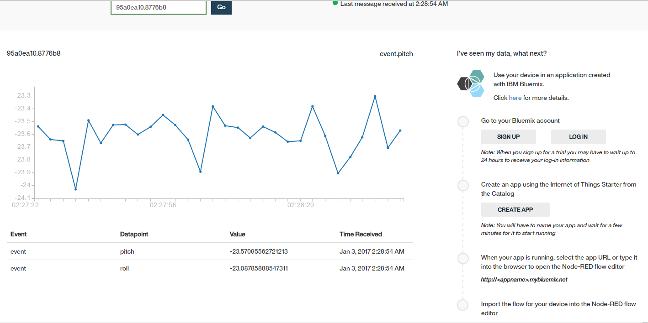
Task: Click the Time Received column header
Action: coord(361,234)
